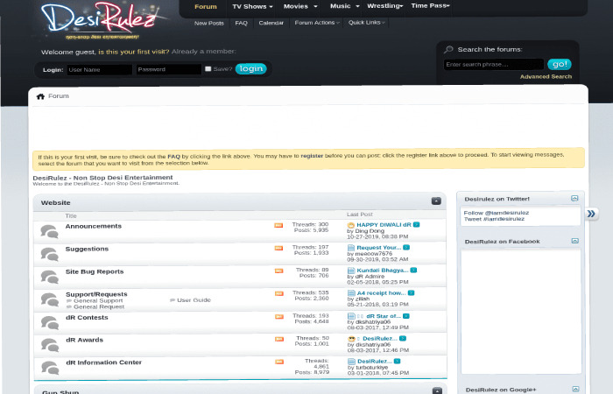Open RSS feed for dR Information Center
Viewport: 613px width, 394px height.
[279, 362]
